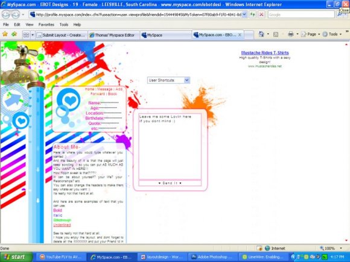Click the search magnifier icon
This screenshot has height=262, width=350.
339,15
